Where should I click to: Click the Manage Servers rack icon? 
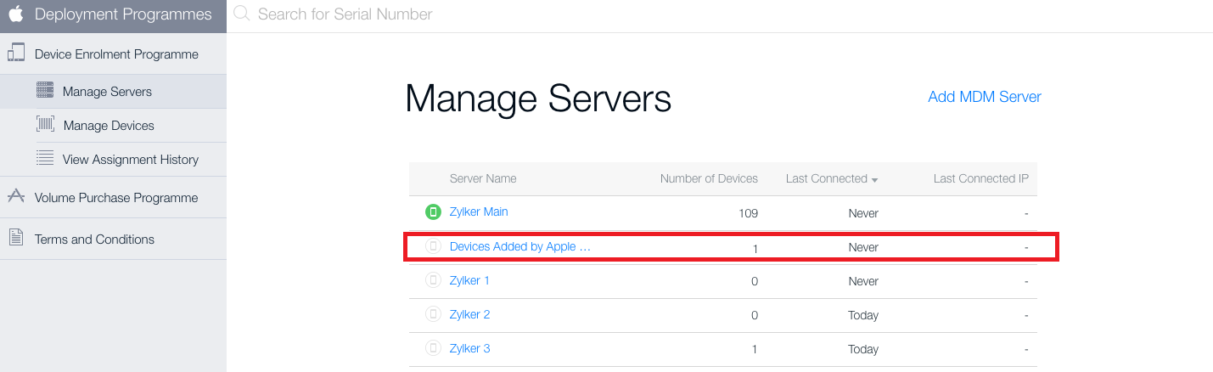(45, 91)
